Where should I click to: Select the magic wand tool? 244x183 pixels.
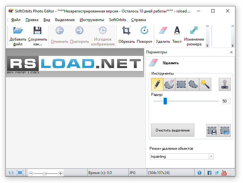(205, 84)
